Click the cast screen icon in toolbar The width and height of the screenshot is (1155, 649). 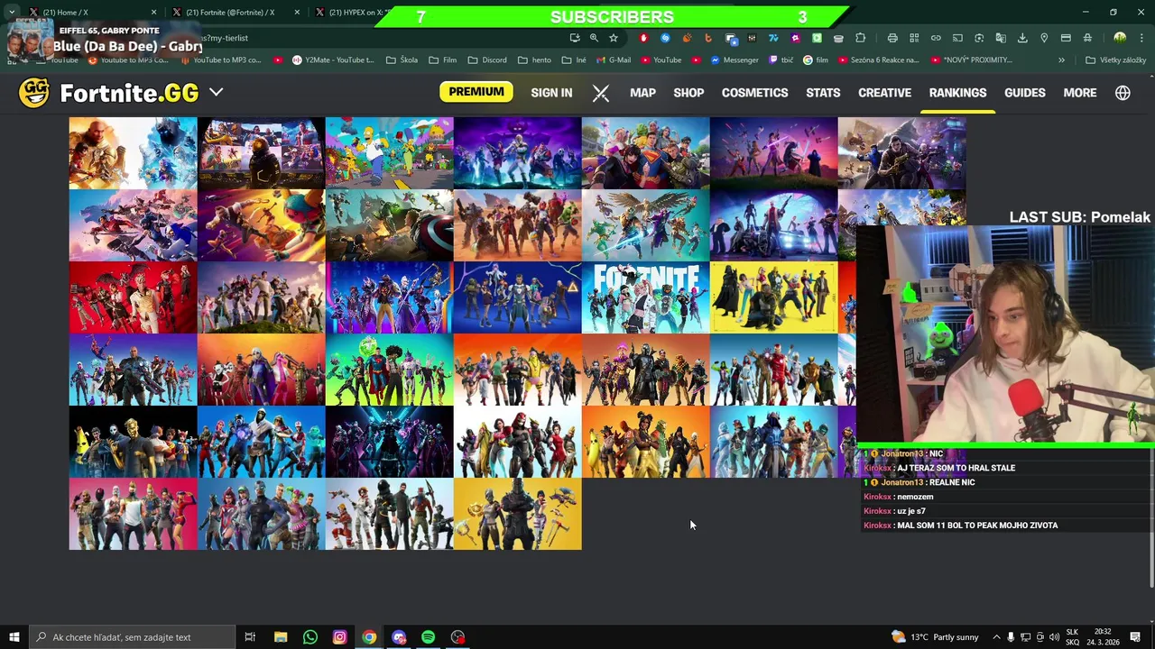[x=957, y=38]
